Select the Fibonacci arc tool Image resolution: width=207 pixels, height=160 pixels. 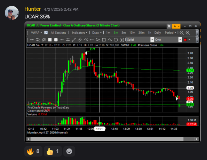point(44,40)
